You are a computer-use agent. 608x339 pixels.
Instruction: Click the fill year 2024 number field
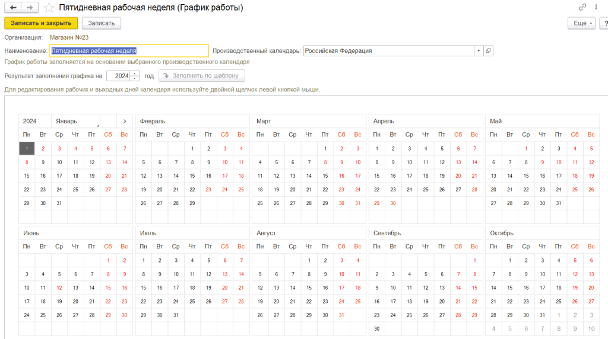tap(119, 76)
